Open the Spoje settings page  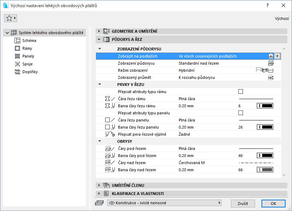tap(28, 64)
